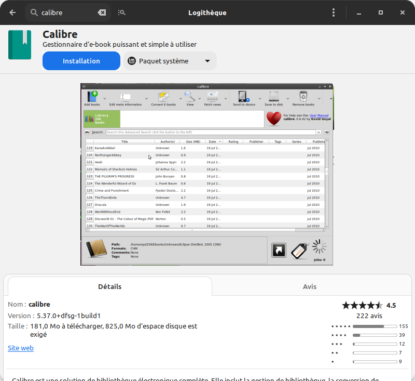Click the red heart icon in Calibre preview

[x=273, y=119]
